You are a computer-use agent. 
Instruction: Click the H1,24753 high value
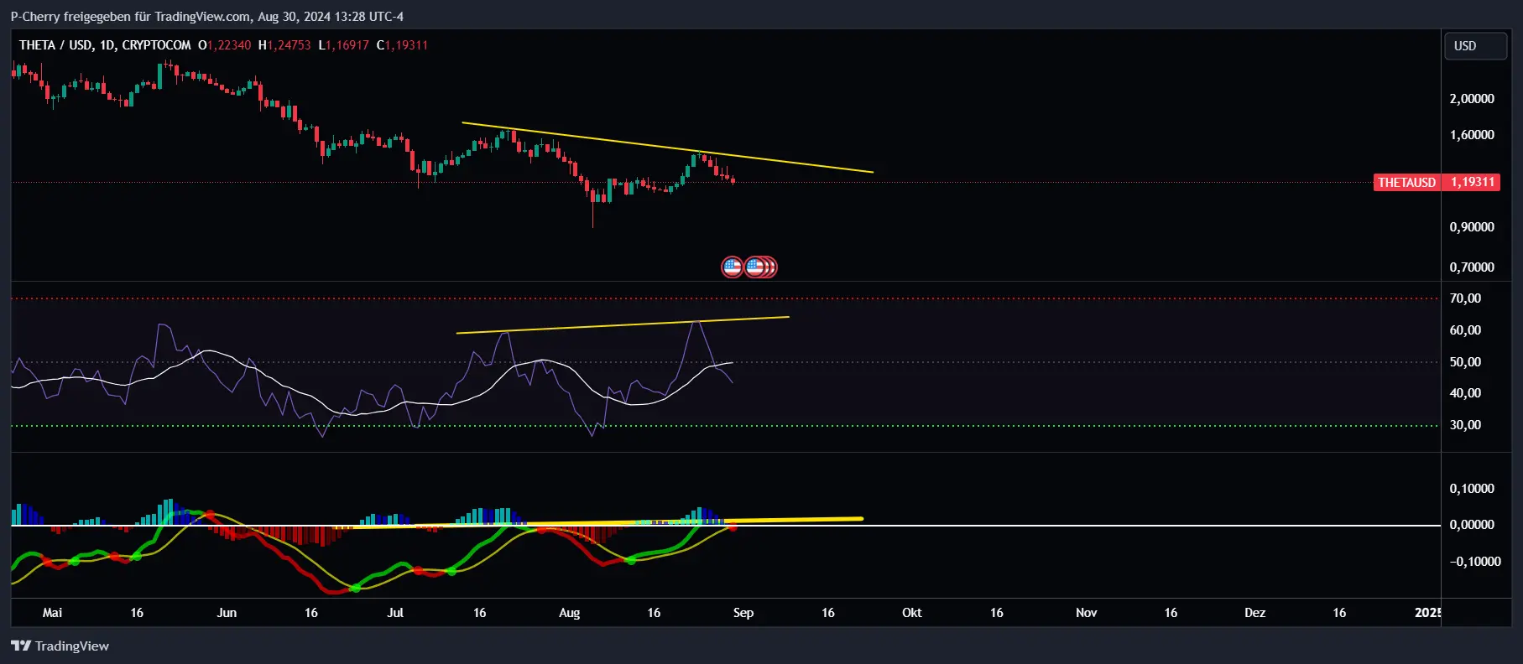click(x=284, y=45)
